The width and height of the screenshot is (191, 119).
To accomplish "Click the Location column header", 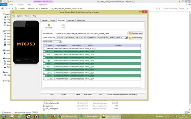I will click(x=118, y=45).
